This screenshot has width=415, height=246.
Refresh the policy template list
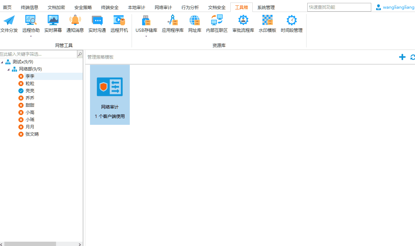pos(412,57)
